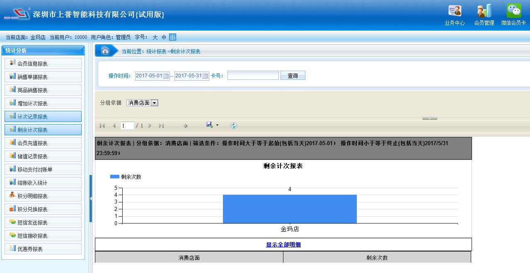The height and width of the screenshot is (273, 530).
Task: Open the 会员管理 icon in header
Action: (484, 12)
